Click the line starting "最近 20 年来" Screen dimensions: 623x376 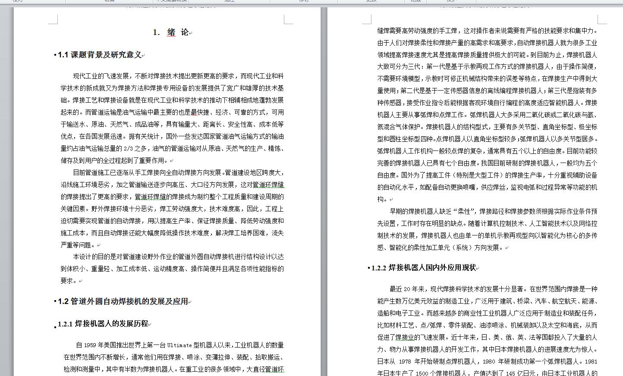point(494,289)
